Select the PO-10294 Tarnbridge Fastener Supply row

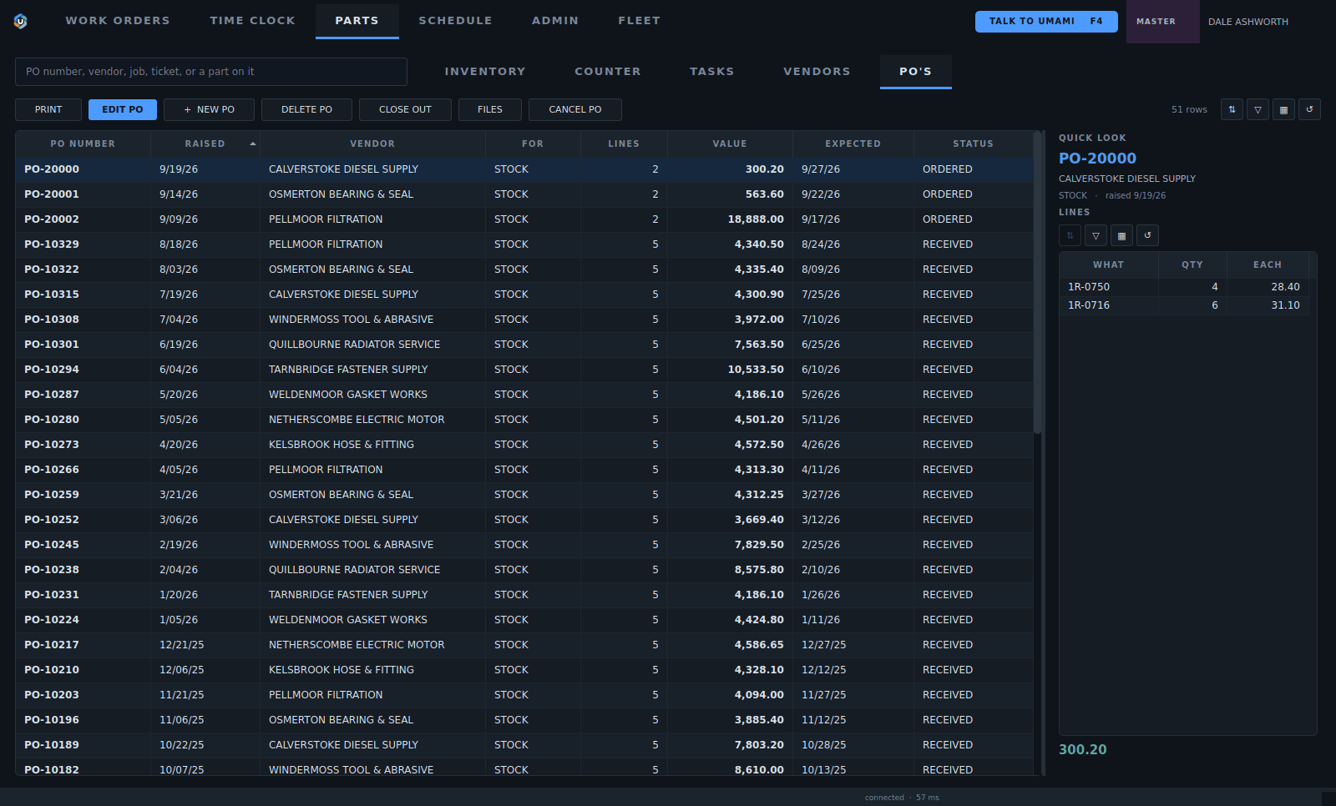524,370
